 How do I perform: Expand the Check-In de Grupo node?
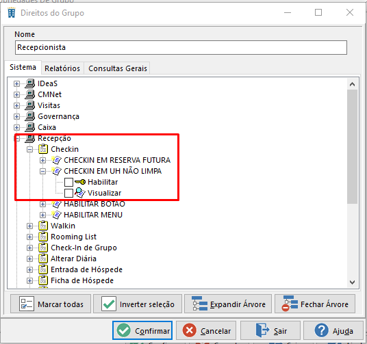tap(29, 248)
